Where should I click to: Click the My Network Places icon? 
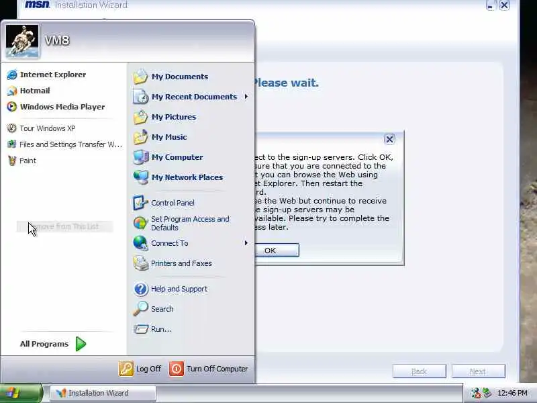[140, 177]
